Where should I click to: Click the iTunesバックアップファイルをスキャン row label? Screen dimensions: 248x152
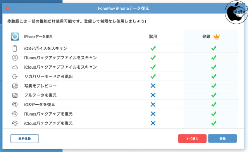coord(60,58)
